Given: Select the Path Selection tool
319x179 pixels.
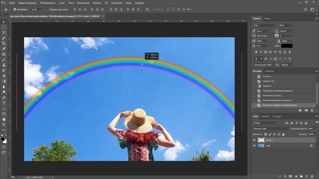Looking at the screenshot, I should (x=3, y=108).
